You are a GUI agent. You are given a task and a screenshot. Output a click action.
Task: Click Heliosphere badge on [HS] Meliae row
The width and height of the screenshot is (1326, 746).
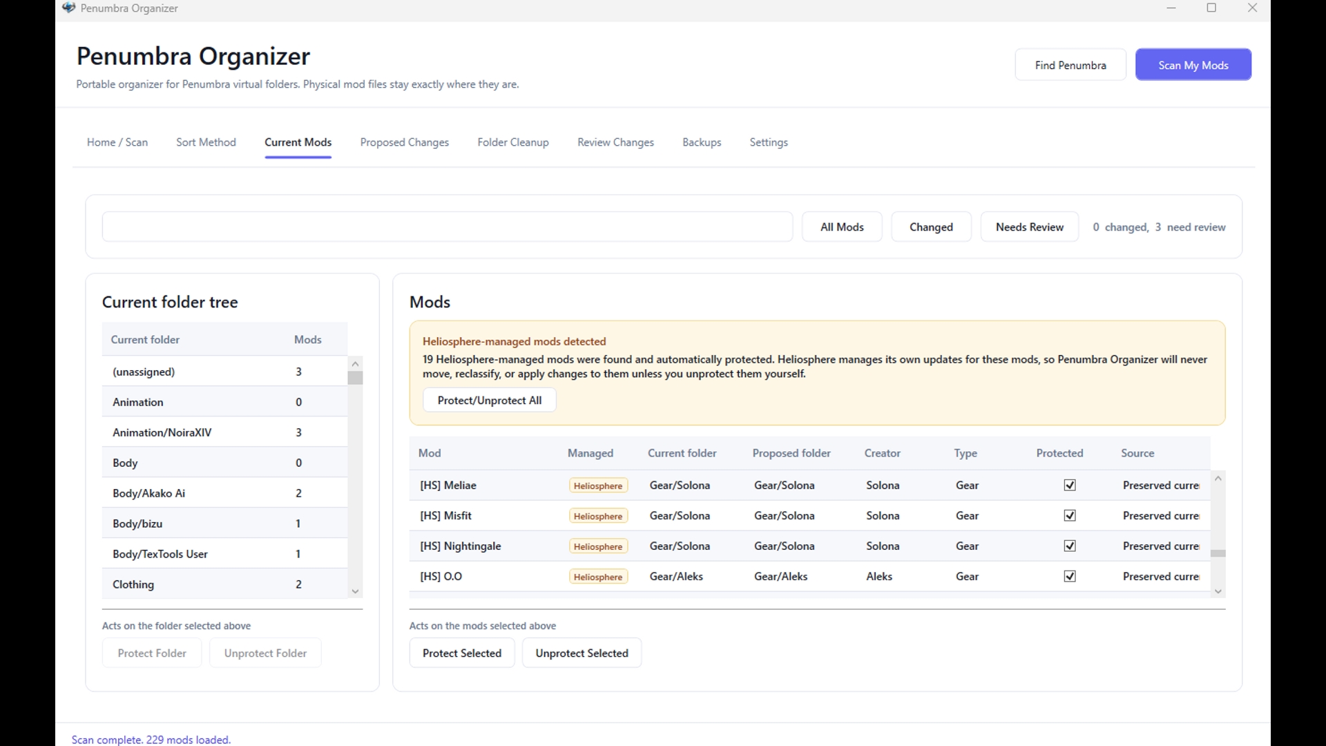point(598,486)
